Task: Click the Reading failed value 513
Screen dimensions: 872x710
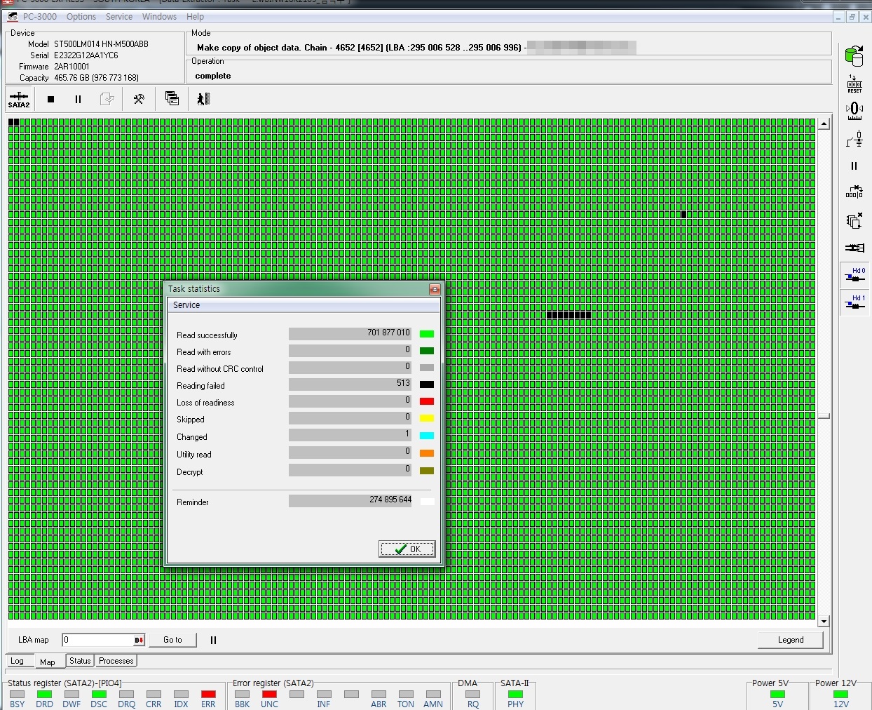Action: point(350,383)
